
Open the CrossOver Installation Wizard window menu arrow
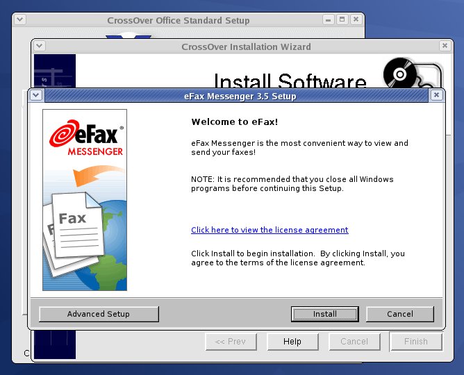(40, 47)
